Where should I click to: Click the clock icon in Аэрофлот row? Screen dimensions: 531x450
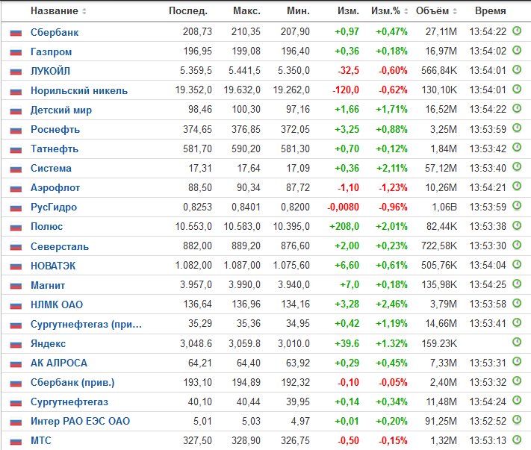pyautogui.click(x=517, y=186)
